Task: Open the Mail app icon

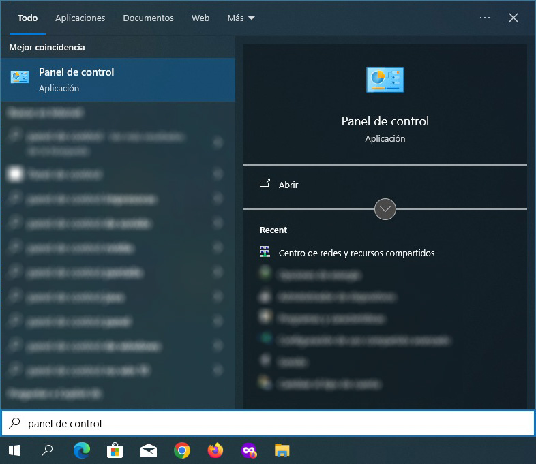Action: pos(149,450)
